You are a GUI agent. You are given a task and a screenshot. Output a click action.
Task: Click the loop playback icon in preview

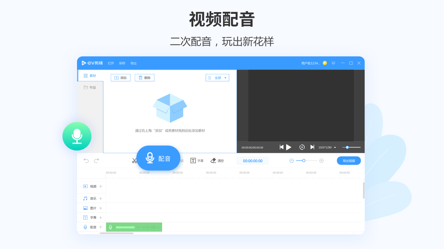(x=302, y=147)
